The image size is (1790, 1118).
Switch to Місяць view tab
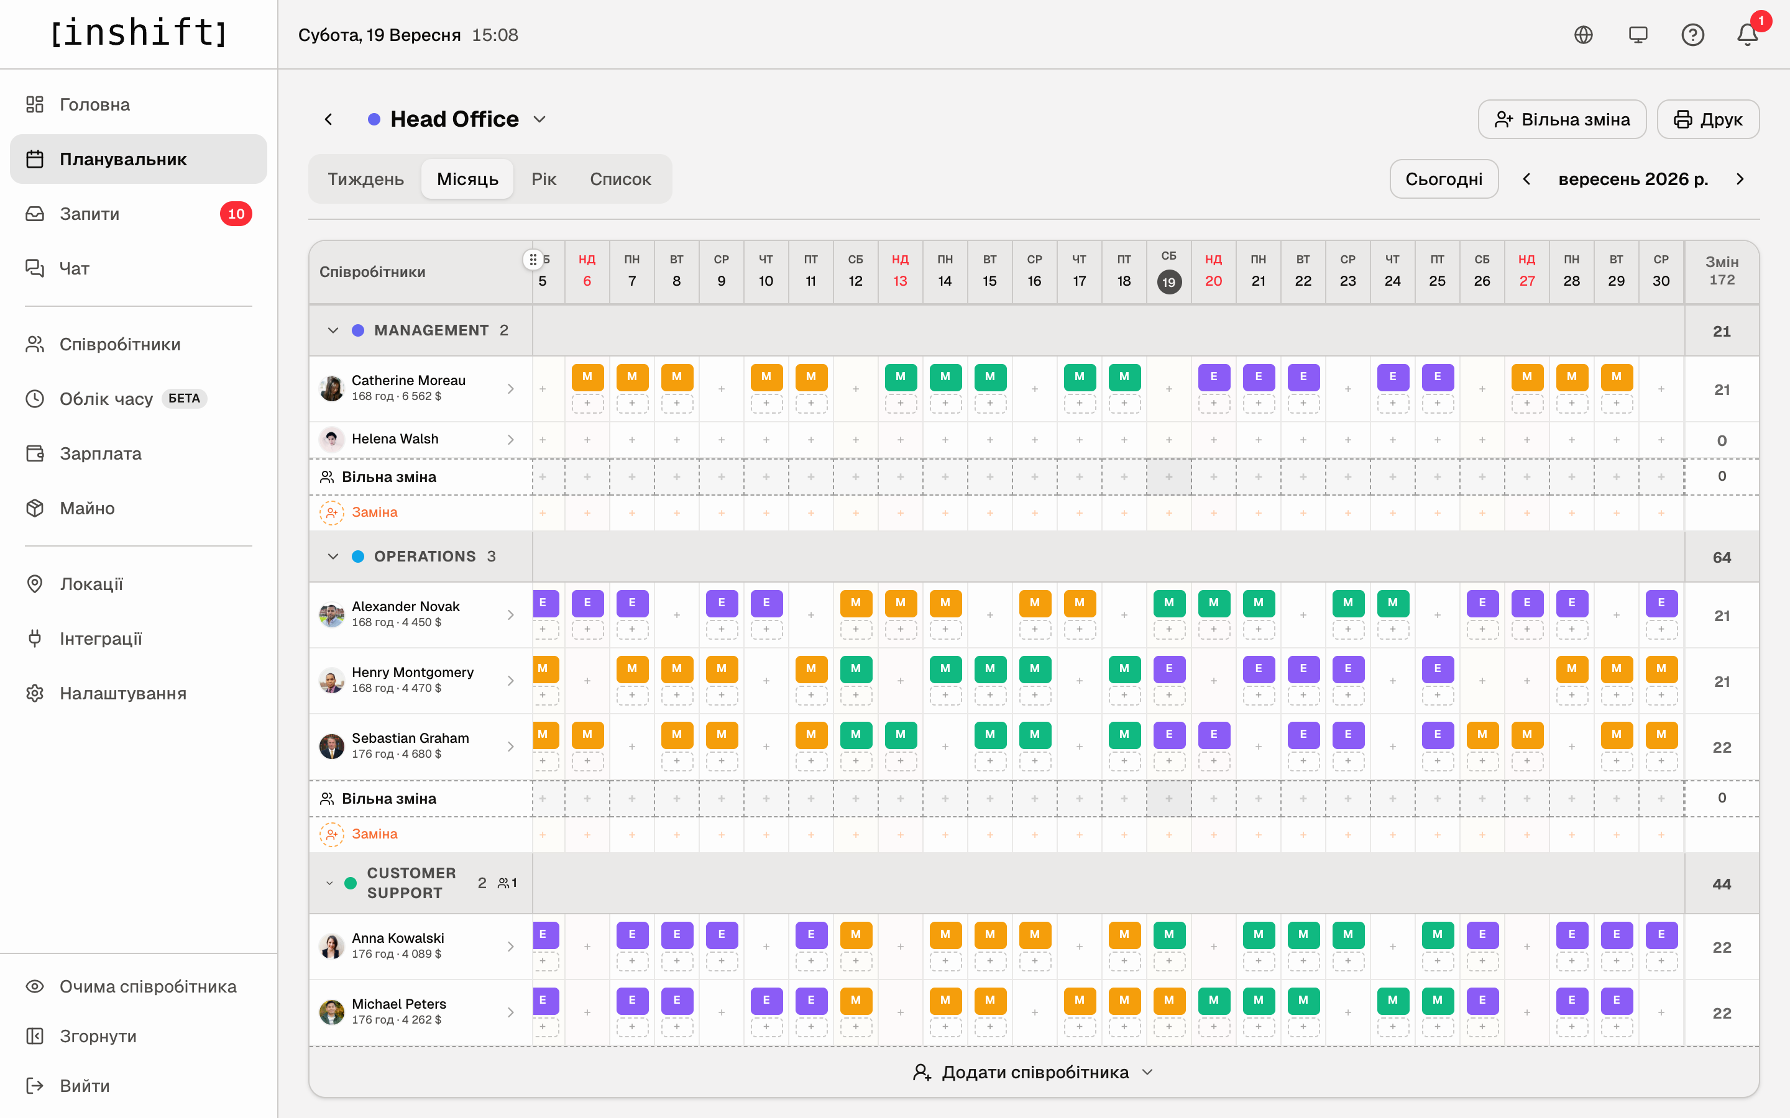(x=467, y=179)
